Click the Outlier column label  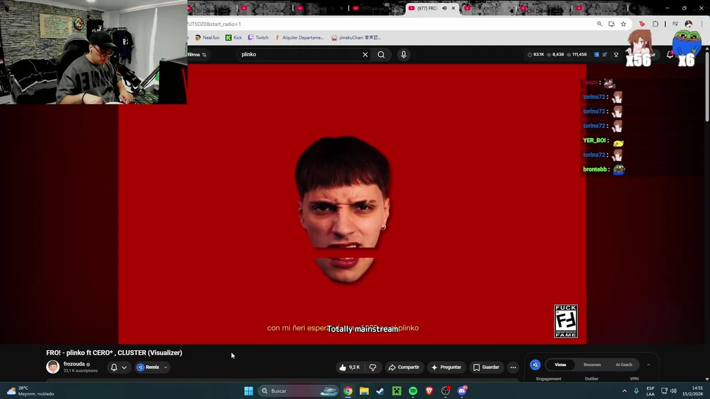(591, 379)
